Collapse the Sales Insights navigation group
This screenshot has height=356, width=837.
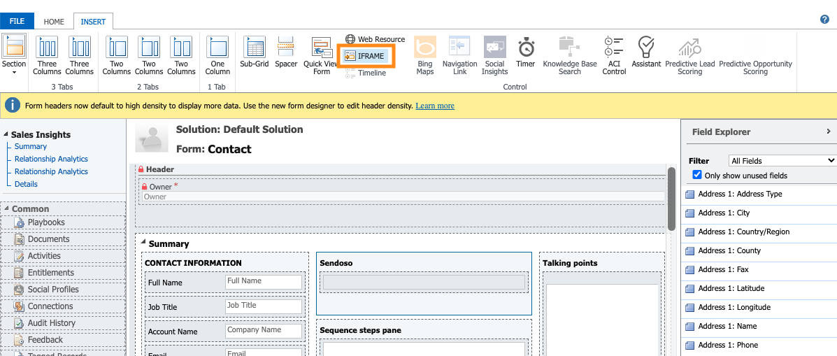(x=6, y=135)
